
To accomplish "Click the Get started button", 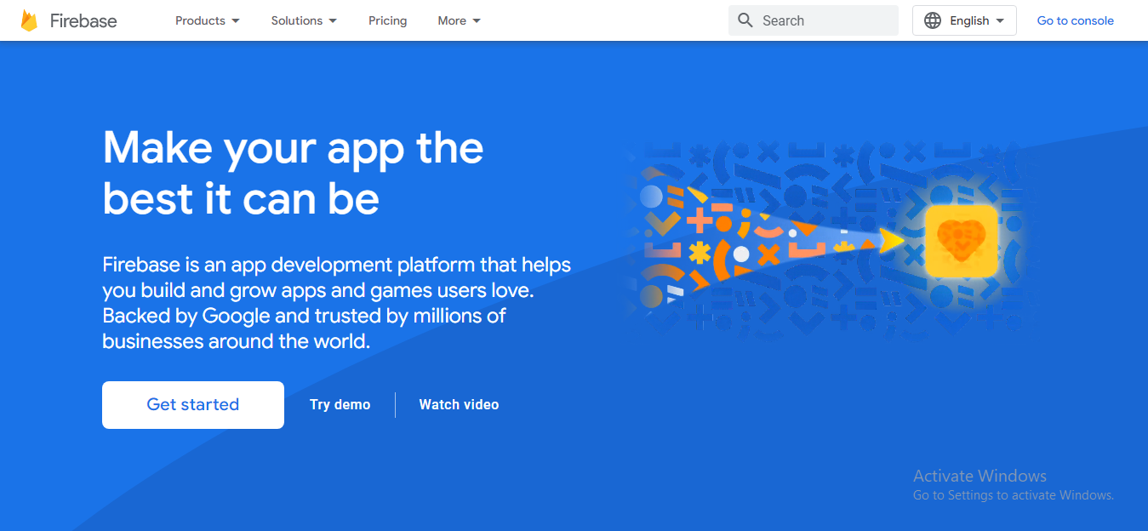I will click(x=193, y=405).
